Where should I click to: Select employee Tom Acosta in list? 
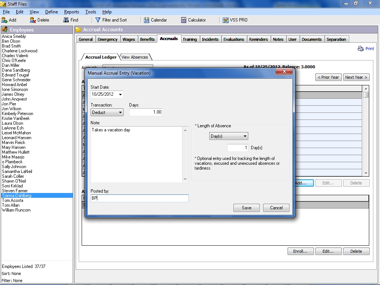(12, 200)
